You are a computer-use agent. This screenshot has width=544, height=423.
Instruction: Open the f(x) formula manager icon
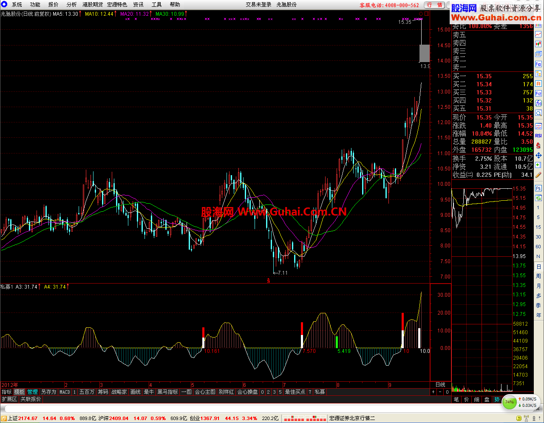coord(538,103)
